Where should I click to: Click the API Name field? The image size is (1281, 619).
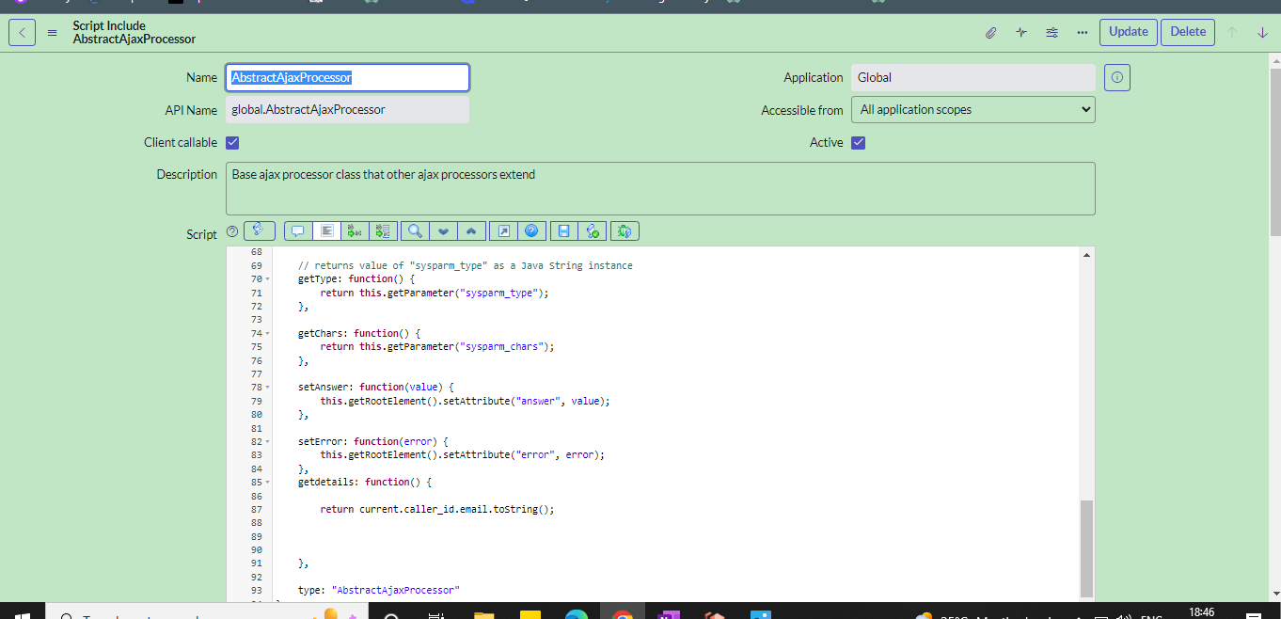[347, 110]
